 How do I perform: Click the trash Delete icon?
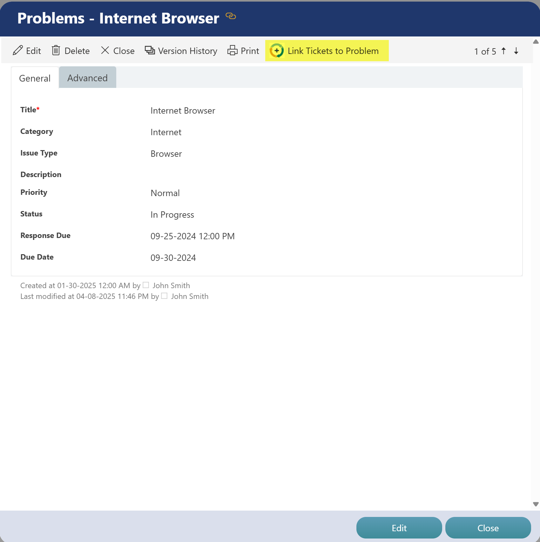(56, 50)
